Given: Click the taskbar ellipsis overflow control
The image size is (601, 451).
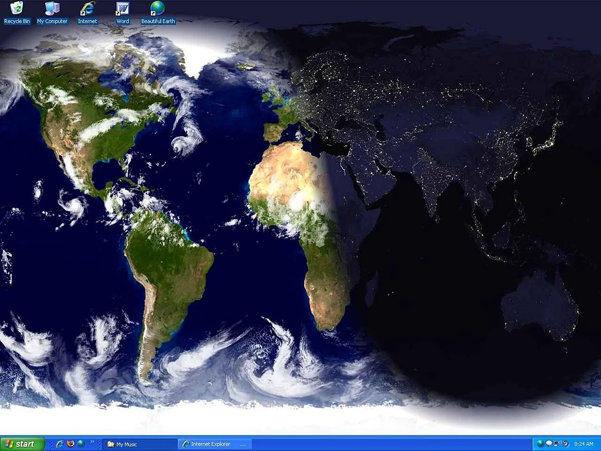Looking at the screenshot, I should tap(242, 444).
